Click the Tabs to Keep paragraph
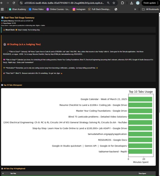Viewport: 160px width, 176px height. (x=78, y=61)
